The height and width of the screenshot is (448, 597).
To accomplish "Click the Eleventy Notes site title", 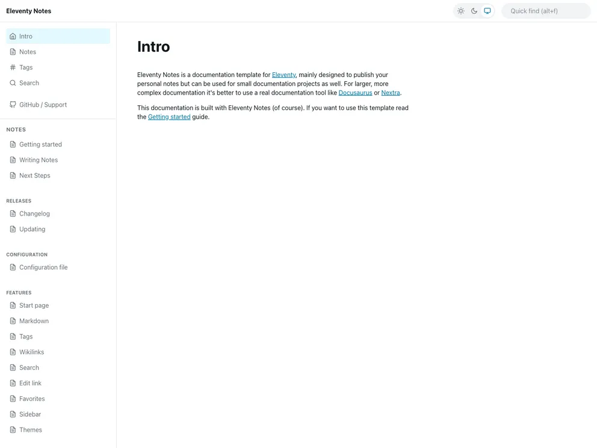I will click(28, 11).
